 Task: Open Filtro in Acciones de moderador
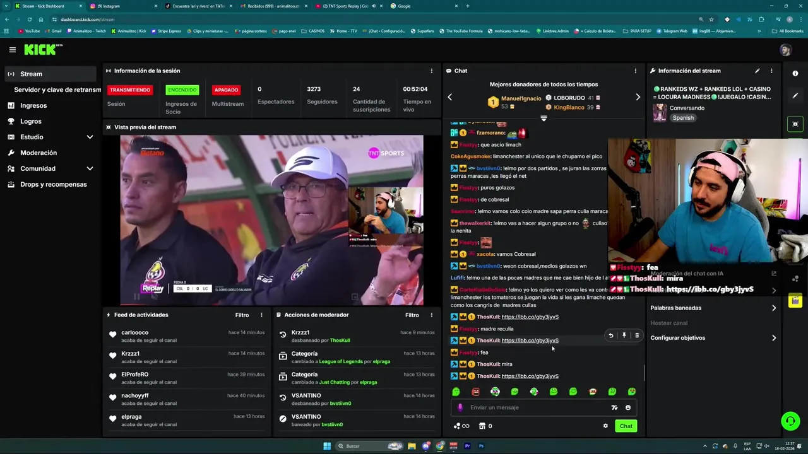tap(412, 315)
